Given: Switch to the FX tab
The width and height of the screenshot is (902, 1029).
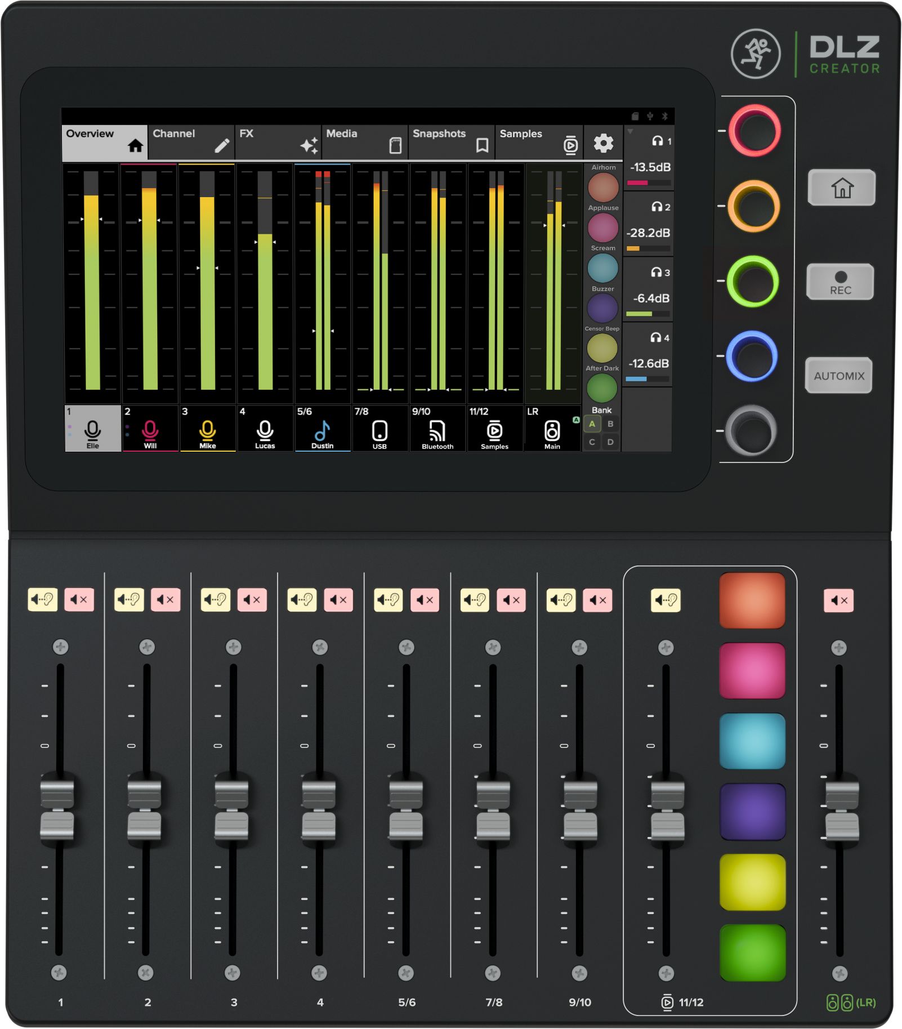Looking at the screenshot, I should [278, 142].
